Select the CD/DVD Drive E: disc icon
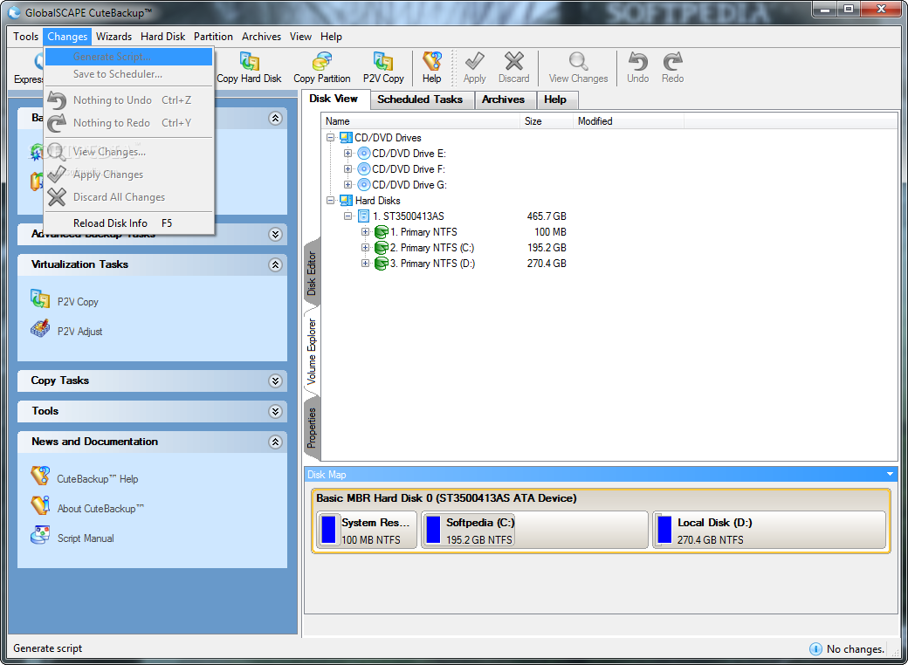The height and width of the screenshot is (665, 908). point(364,154)
